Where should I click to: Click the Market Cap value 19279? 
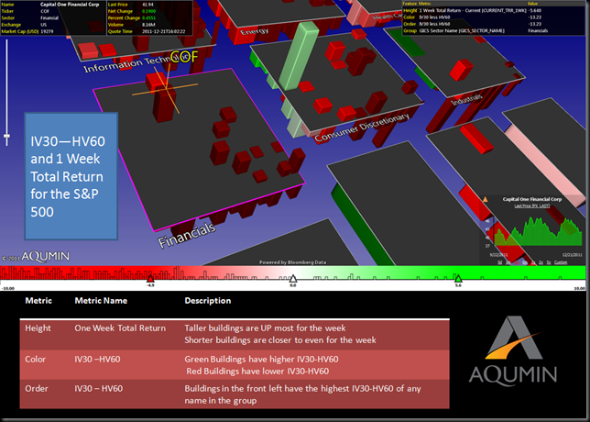[47, 31]
